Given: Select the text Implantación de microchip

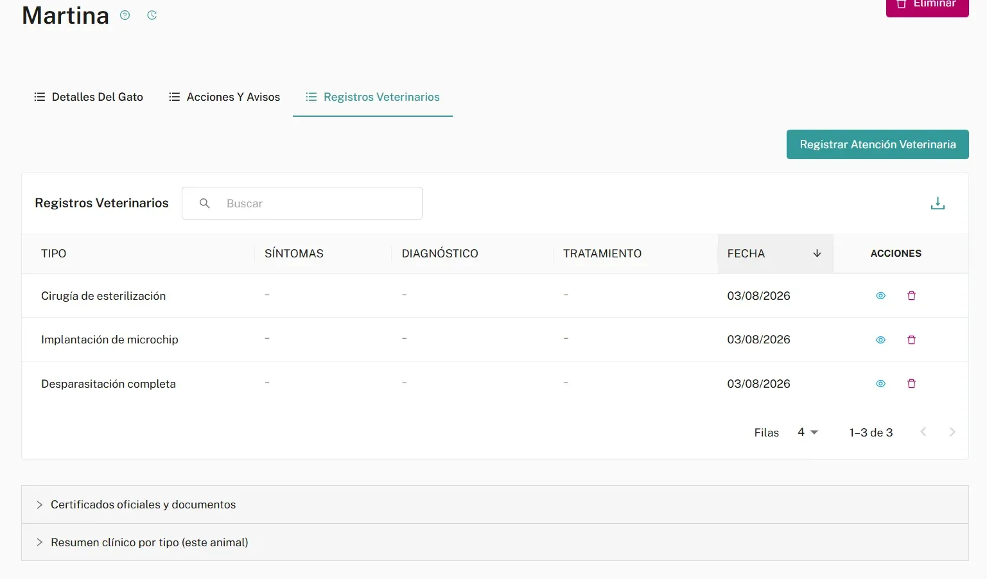Looking at the screenshot, I should coord(110,340).
